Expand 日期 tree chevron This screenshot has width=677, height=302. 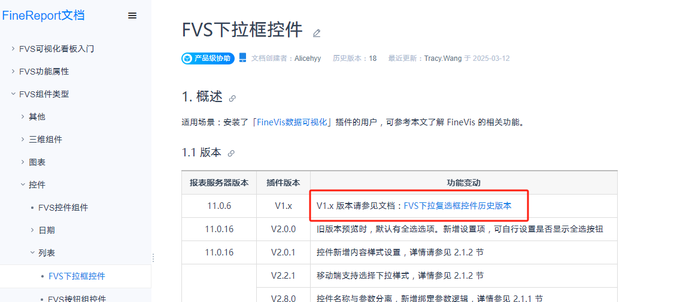pos(32,230)
